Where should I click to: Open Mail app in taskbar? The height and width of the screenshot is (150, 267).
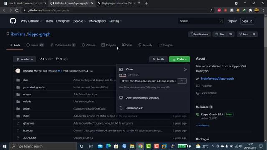click(100, 146)
